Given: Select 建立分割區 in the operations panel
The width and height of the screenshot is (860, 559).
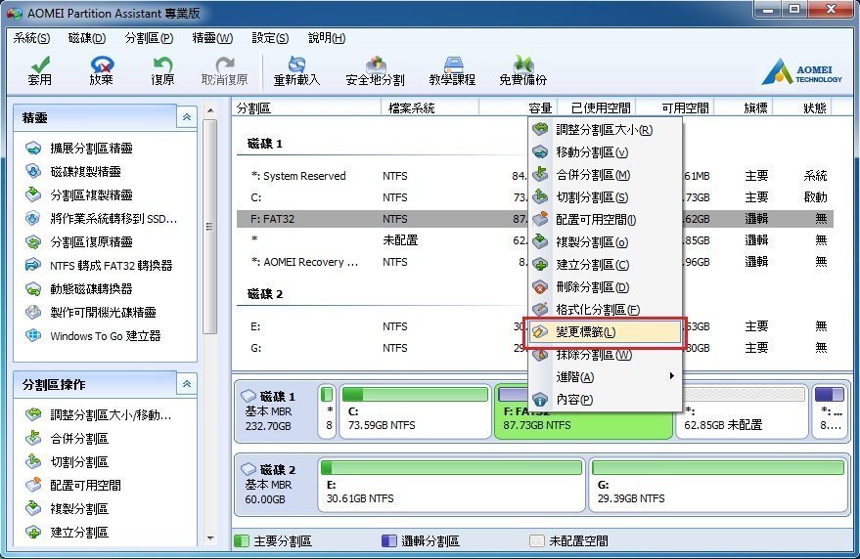Looking at the screenshot, I should (67, 533).
